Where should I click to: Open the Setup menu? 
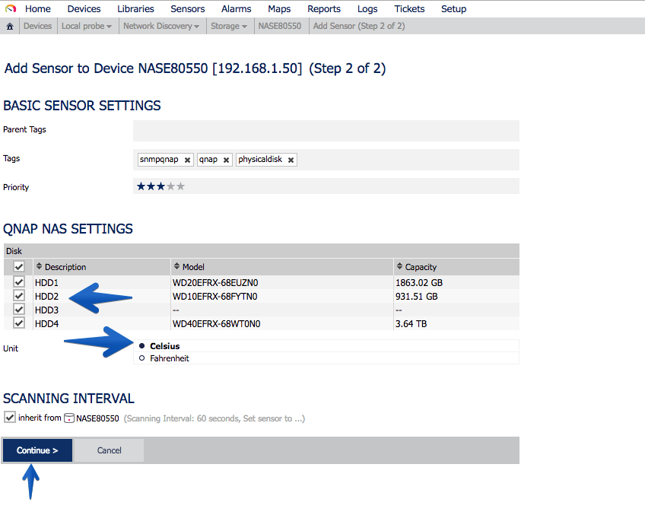tap(454, 8)
